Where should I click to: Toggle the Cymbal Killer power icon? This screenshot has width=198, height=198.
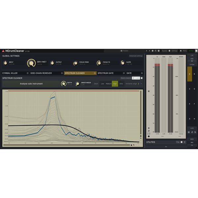(x=27, y=73)
